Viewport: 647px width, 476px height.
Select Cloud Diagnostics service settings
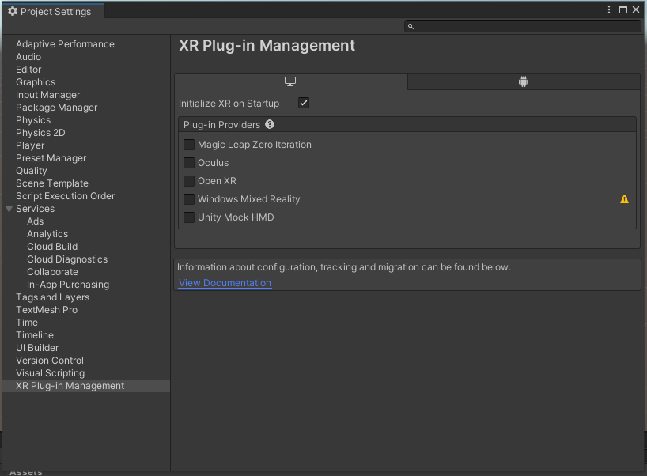tap(67, 259)
